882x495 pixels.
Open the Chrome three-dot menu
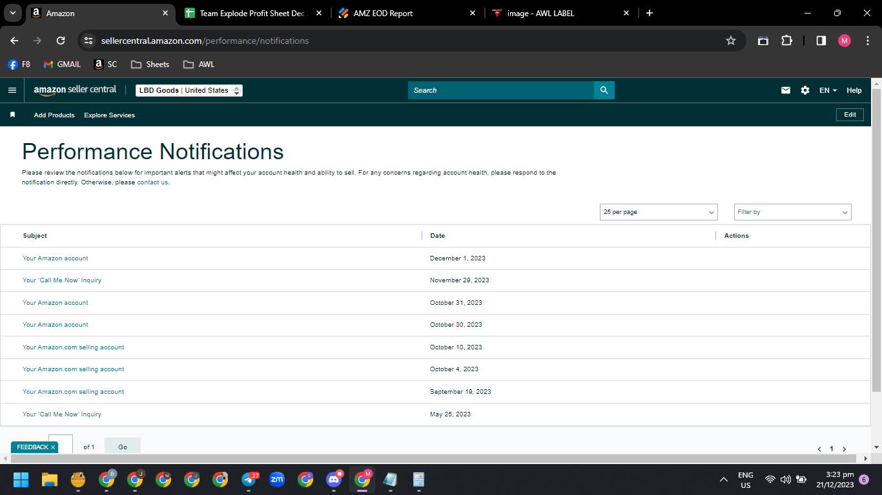[x=868, y=41]
